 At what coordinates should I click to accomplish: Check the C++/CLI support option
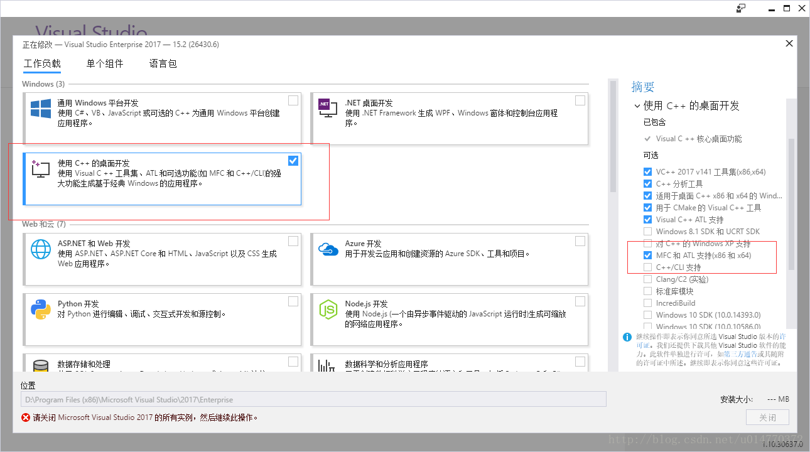click(647, 267)
